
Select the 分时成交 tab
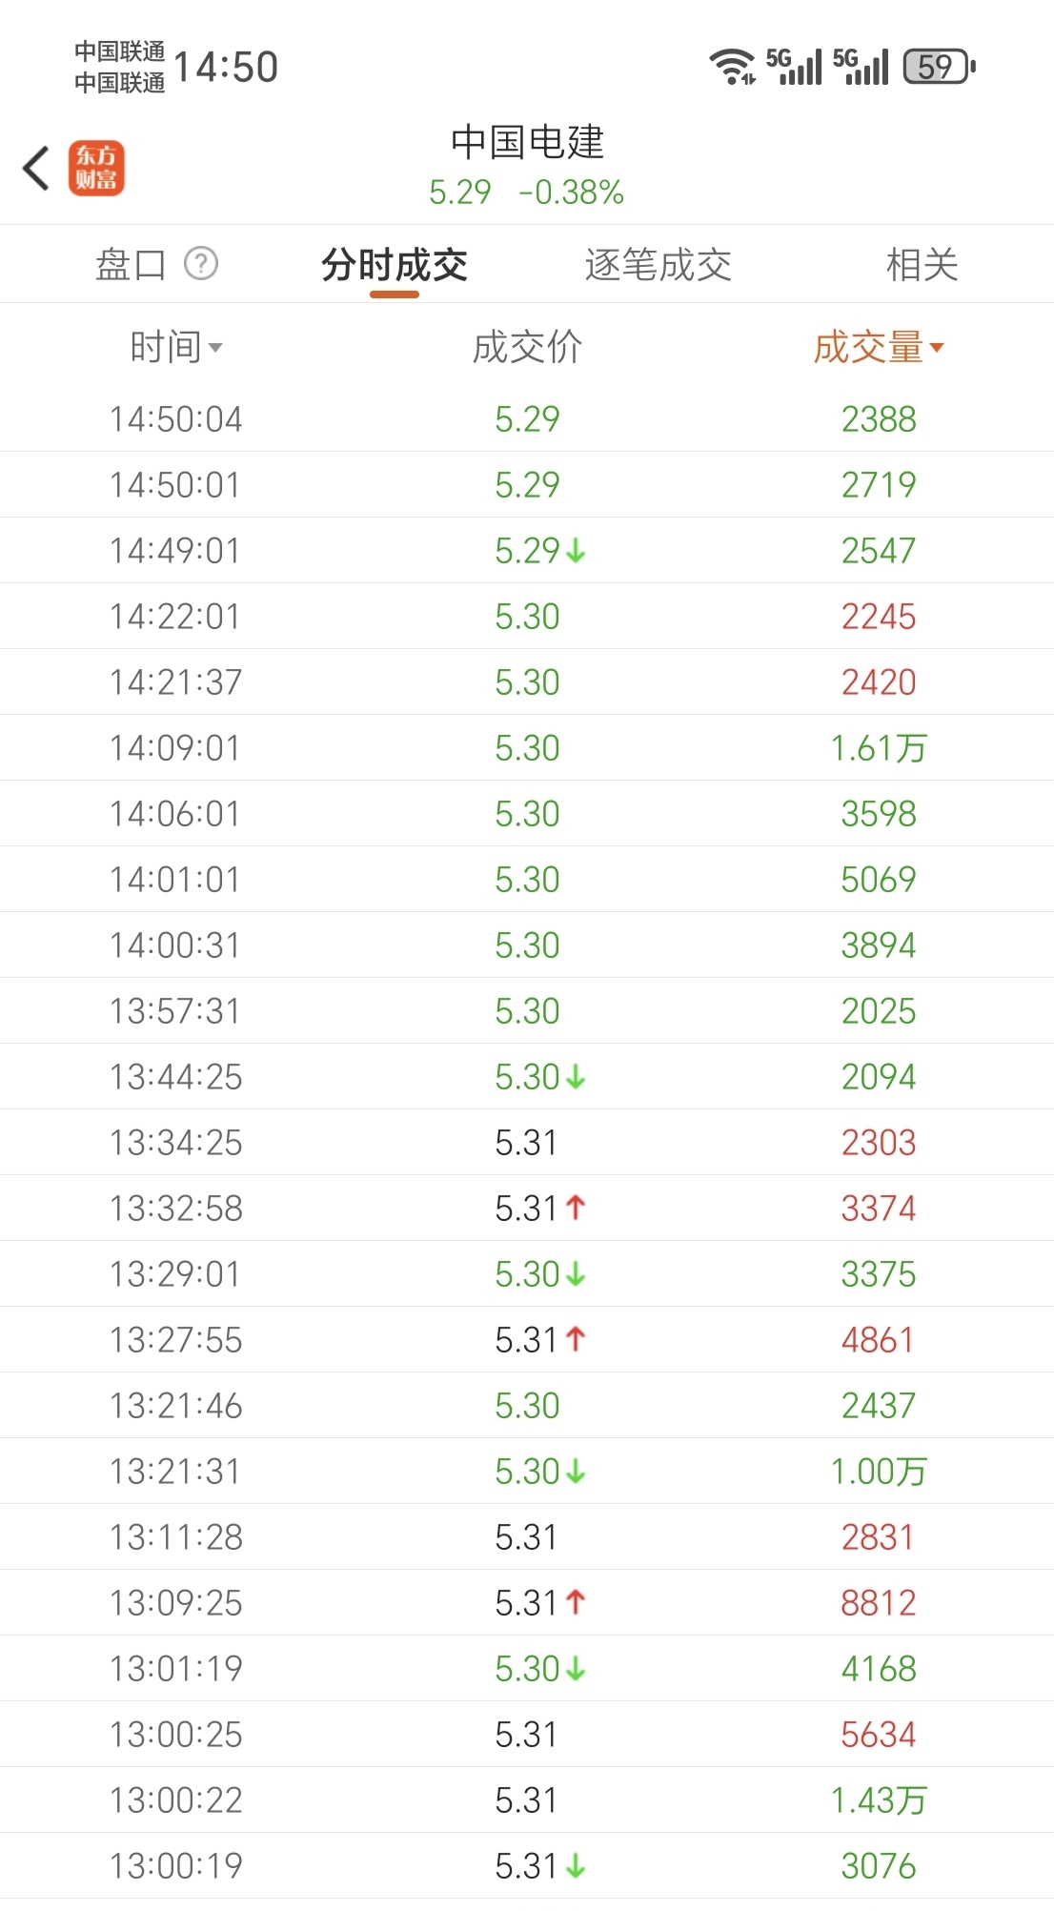[395, 264]
